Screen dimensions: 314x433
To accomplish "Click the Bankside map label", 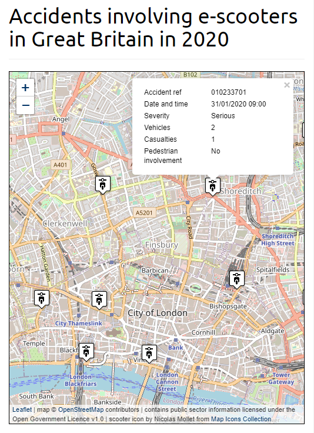I will [x=108, y=402].
